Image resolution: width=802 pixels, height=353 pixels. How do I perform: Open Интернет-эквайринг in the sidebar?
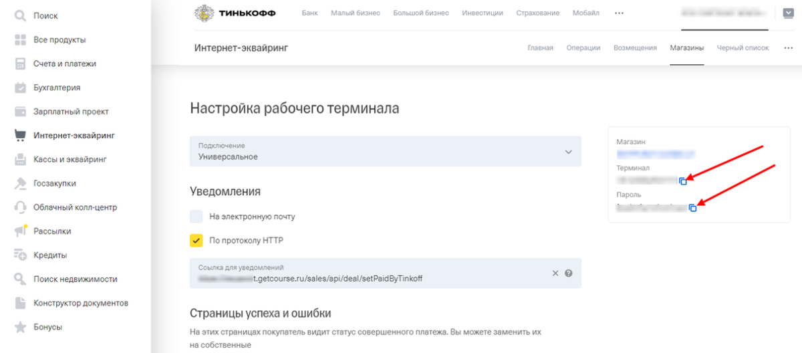click(x=74, y=135)
